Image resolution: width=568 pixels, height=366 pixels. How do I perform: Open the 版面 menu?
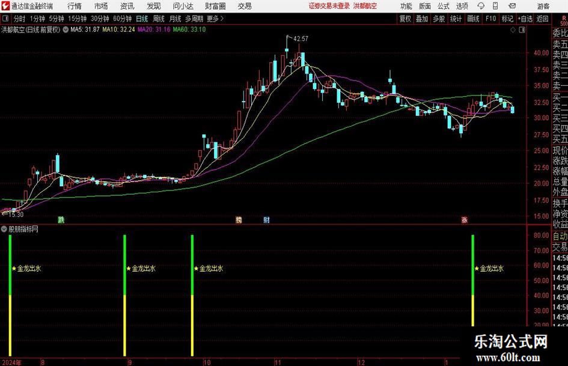(x=425, y=6)
